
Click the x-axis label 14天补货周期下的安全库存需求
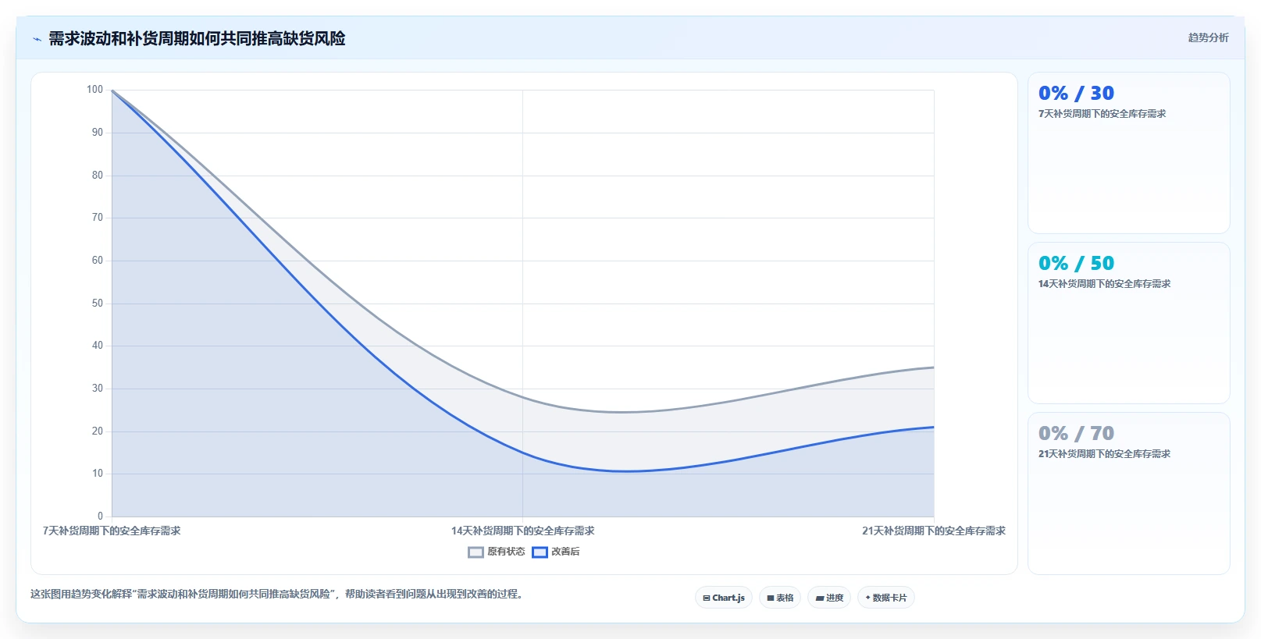tap(523, 531)
